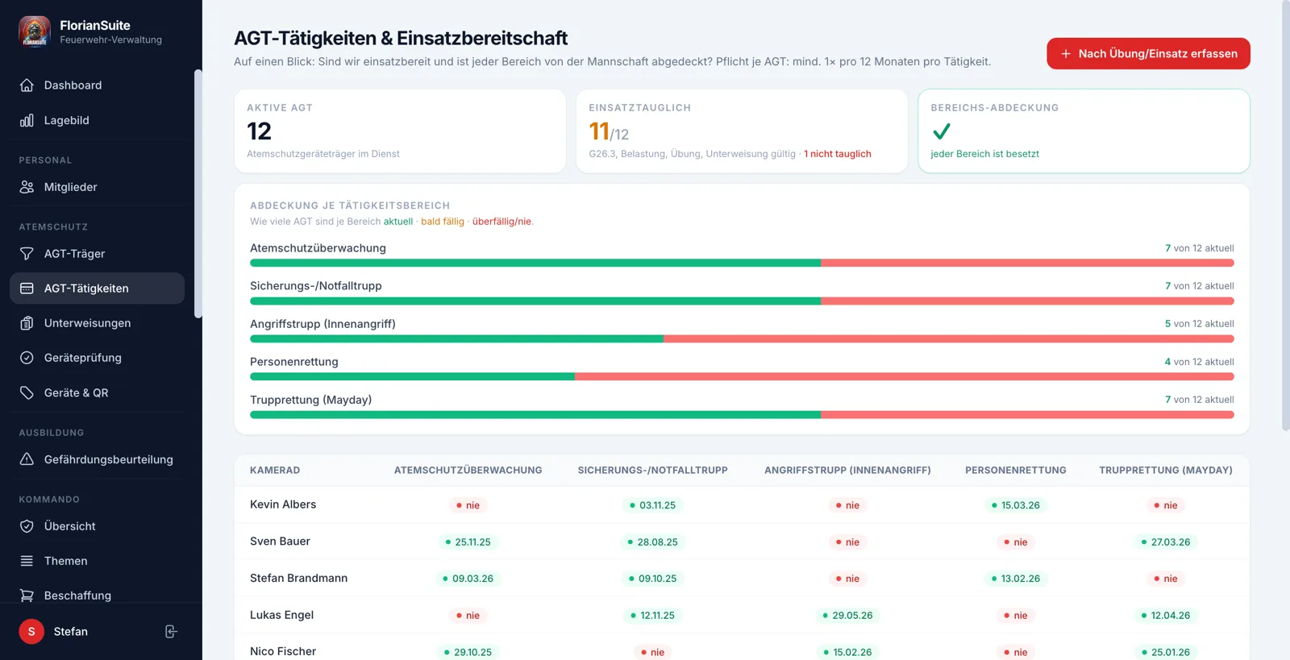Click Kevin Albers name in table
The width and height of the screenshot is (1290, 660).
click(283, 504)
